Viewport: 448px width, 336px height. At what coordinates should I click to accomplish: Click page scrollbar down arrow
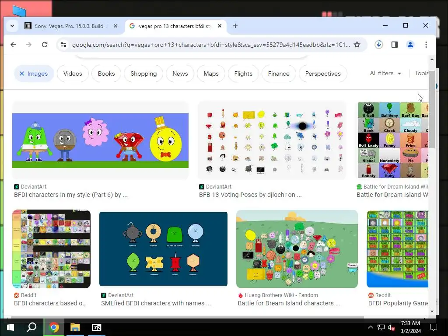pos(432,311)
